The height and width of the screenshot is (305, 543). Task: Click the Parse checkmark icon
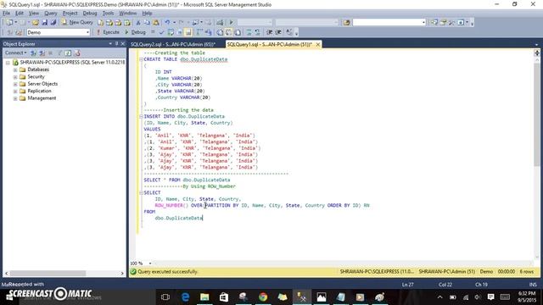(161, 32)
